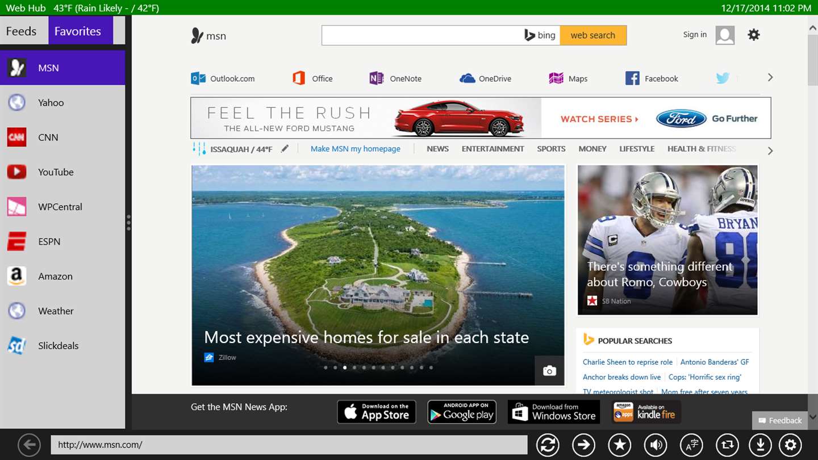Open Slickdeals favorite
818x460 pixels.
(x=62, y=345)
